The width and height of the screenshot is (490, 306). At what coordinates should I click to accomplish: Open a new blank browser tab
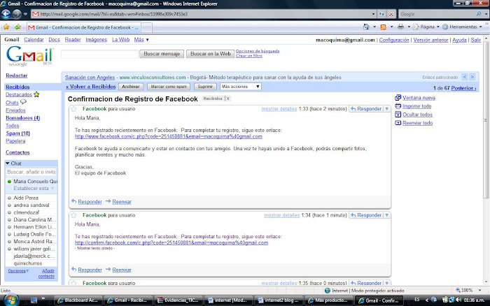(147, 28)
